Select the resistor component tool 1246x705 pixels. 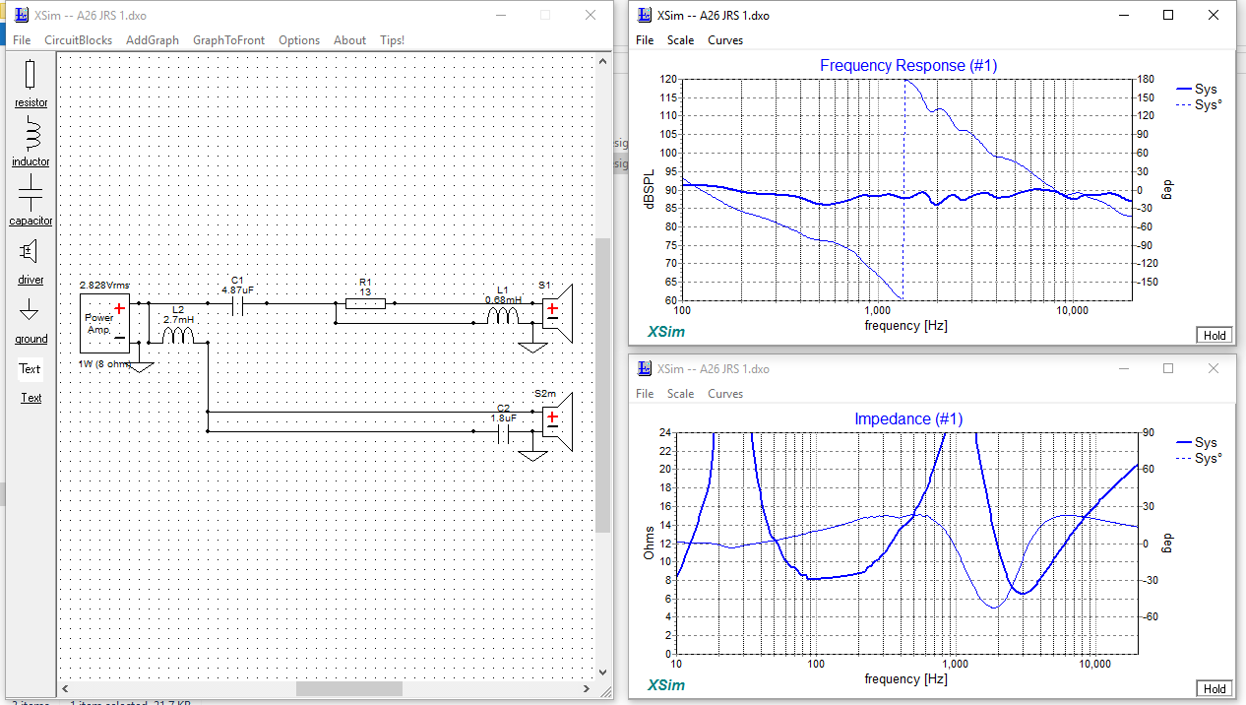coord(31,83)
